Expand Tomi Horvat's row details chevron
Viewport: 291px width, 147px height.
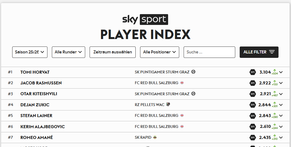(281, 72)
